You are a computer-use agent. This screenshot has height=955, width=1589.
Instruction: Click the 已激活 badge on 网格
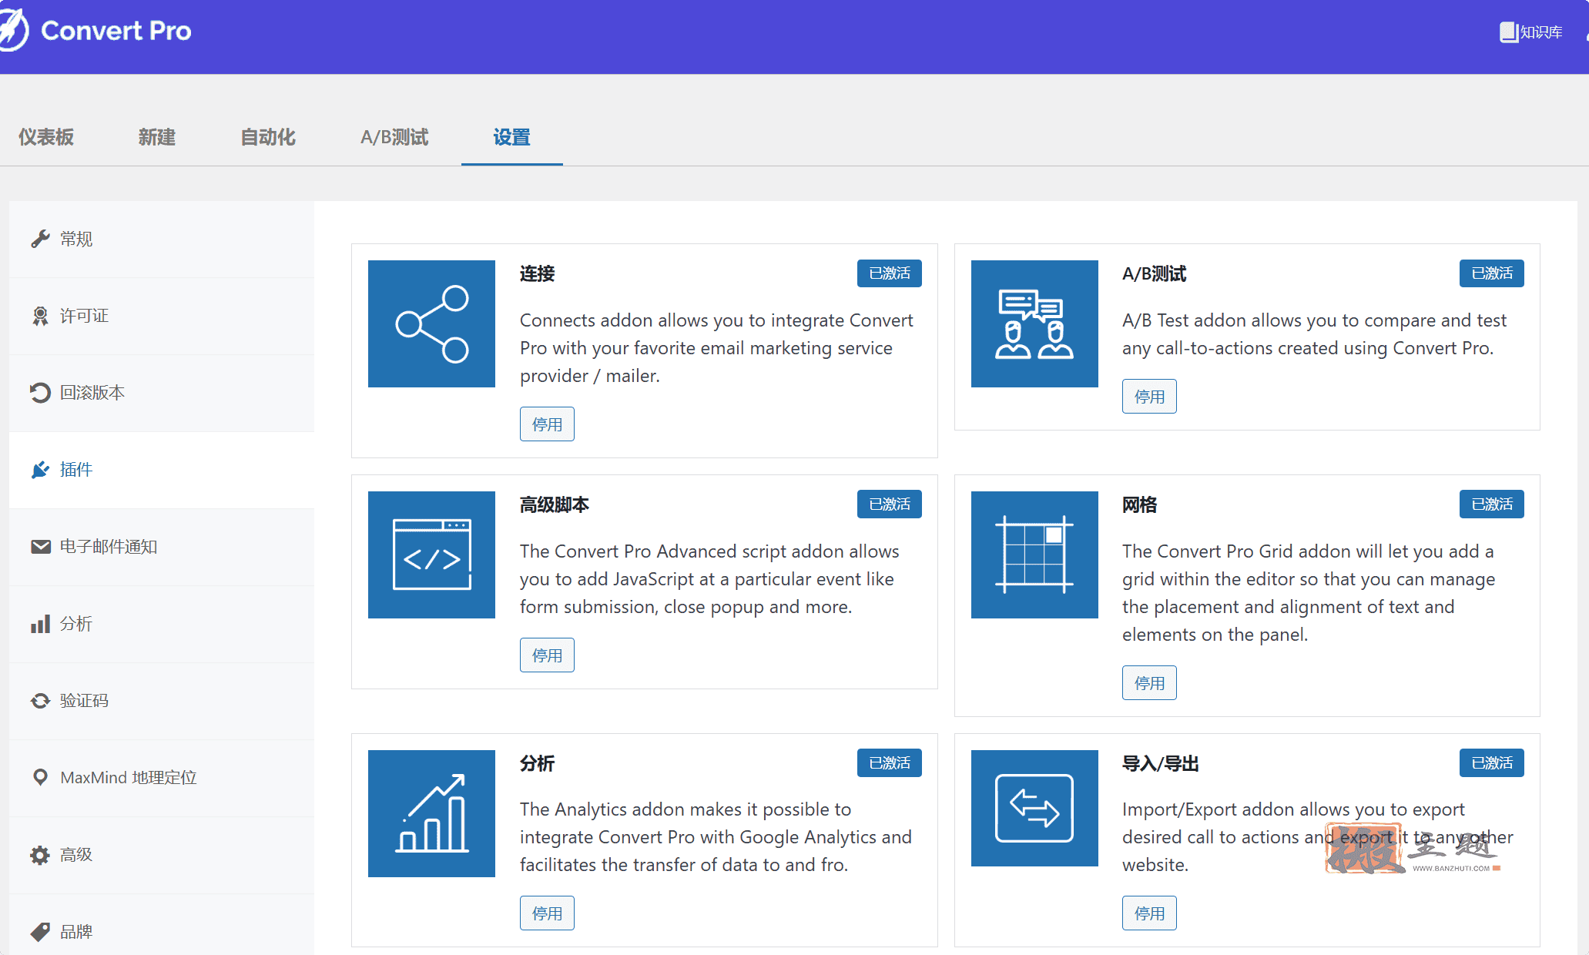pyautogui.click(x=1492, y=504)
